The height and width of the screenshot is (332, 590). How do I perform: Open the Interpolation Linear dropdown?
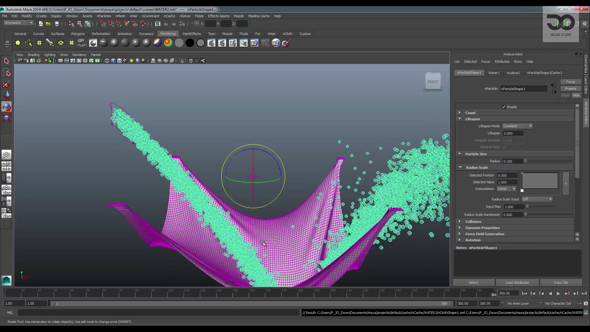[507, 189]
